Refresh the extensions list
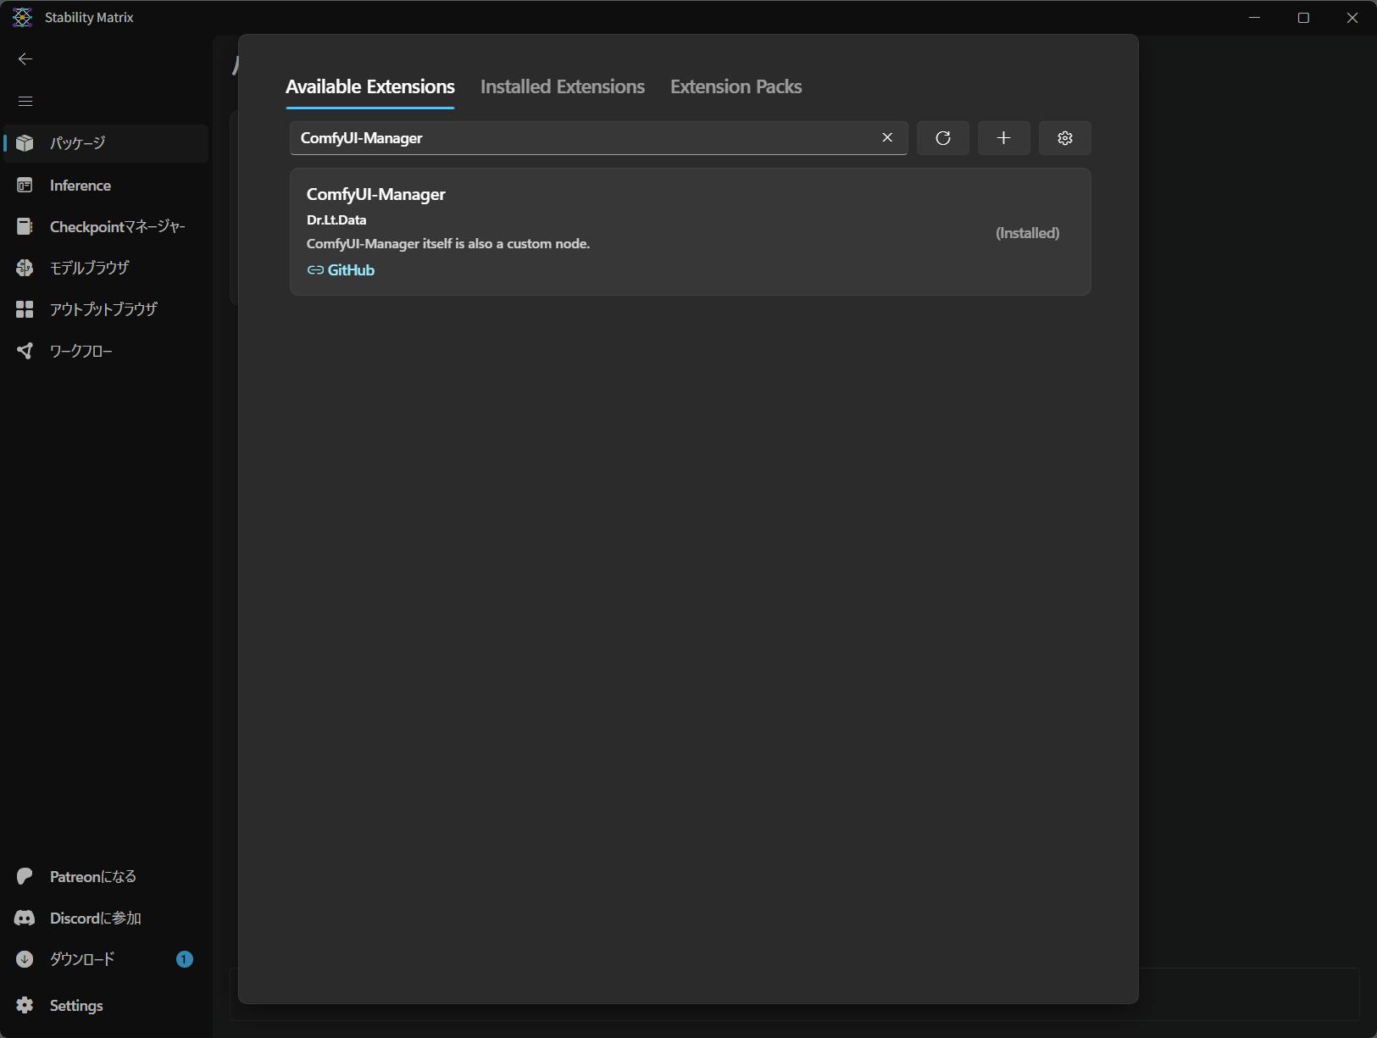Image resolution: width=1377 pixels, height=1038 pixels. pos(942,138)
